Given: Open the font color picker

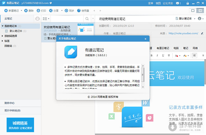Looking at the screenshot, I should coord(178,56).
